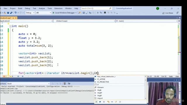This screenshot has width=187, height=105.
Task: Click the namespace braces IntelliSense filter
Action: point(120,102)
